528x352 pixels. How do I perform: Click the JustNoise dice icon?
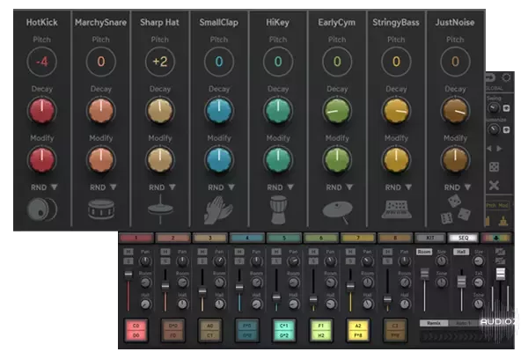point(456,209)
